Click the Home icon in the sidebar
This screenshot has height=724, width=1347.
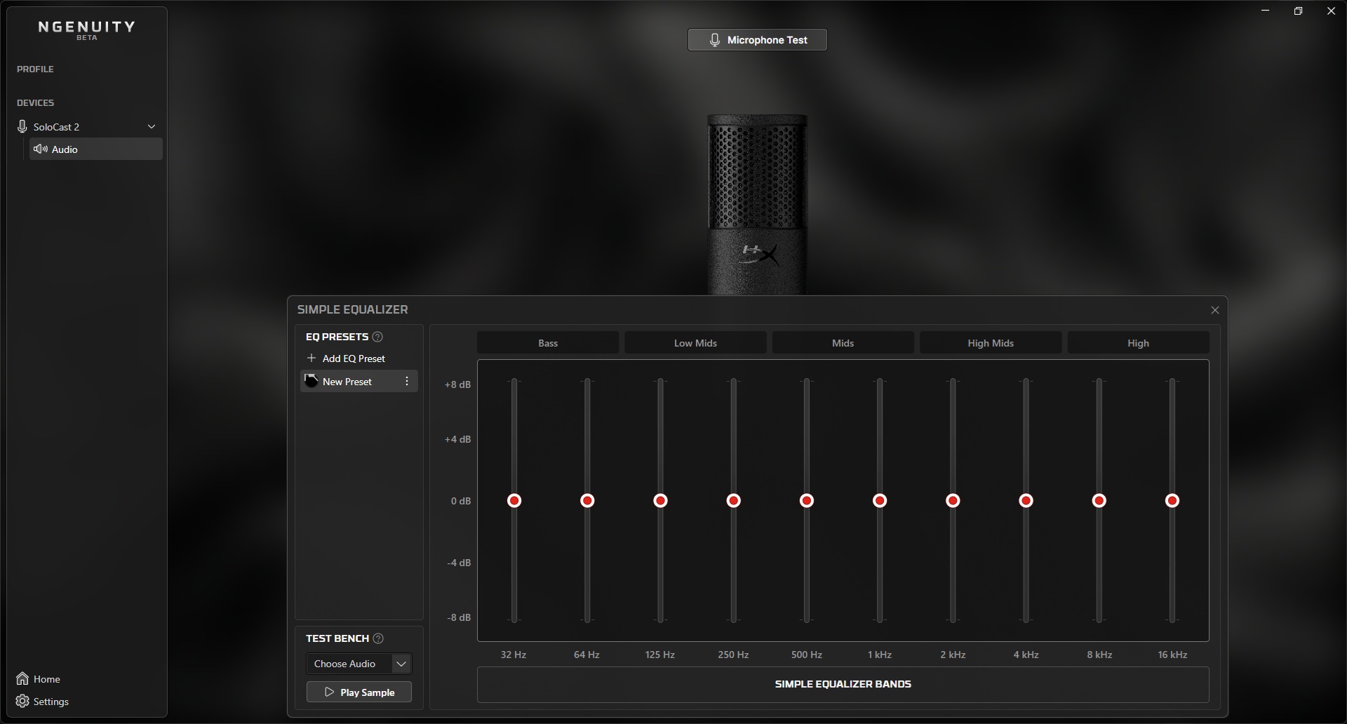click(23, 679)
